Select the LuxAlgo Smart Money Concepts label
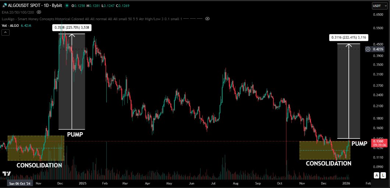 click(x=92, y=19)
